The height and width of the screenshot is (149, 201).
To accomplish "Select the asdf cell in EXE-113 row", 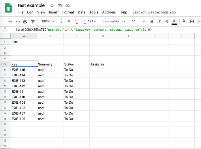I will coord(50,81).
